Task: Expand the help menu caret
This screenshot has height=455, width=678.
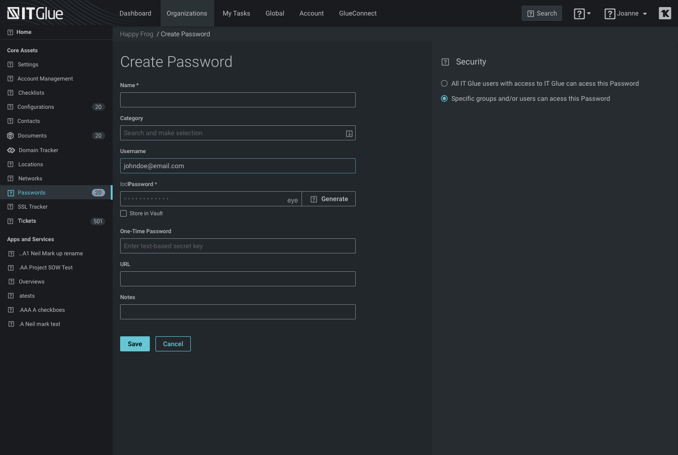Action: coord(589,14)
